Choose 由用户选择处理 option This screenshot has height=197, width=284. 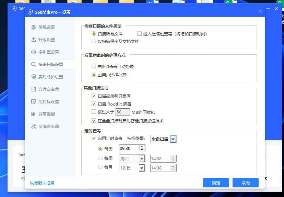pyautogui.click(x=94, y=75)
